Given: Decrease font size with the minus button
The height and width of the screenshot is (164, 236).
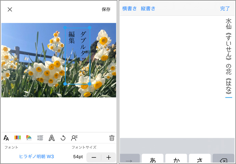Looking at the screenshot, I should pyautogui.click(x=94, y=158).
